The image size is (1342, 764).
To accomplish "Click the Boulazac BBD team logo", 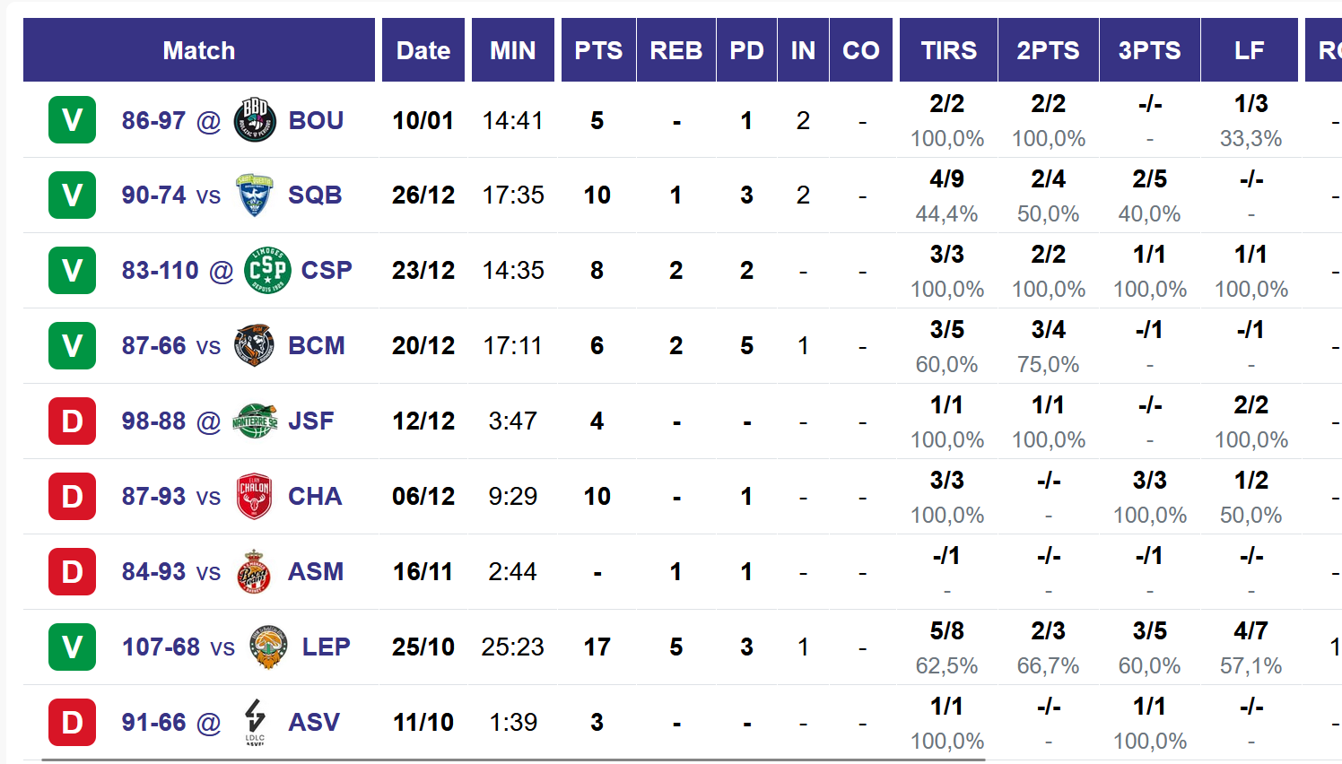I will pyautogui.click(x=255, y=120).
